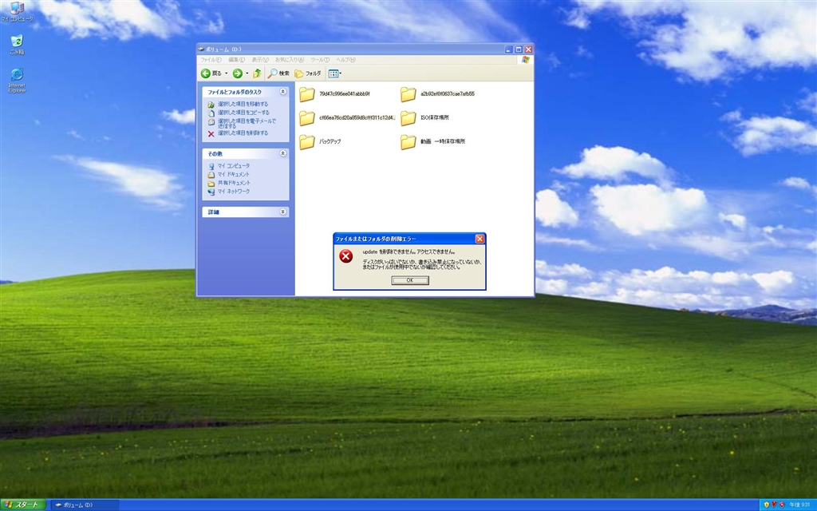Image resolution: width=817 pixels, height=511 pixels.
Task: Select folder a2b92ef8f0637cae7afb55
Action: tap(438, 94)
